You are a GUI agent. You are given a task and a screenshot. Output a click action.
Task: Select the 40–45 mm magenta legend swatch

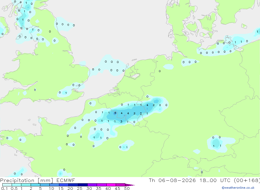click(111, 185)
